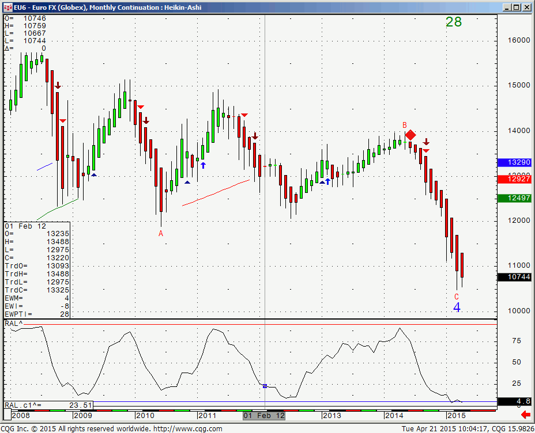The height and width of the screenshot is (433, 535).
Task: Click the 2010 year label on time axis
Action: pos(145,416)
